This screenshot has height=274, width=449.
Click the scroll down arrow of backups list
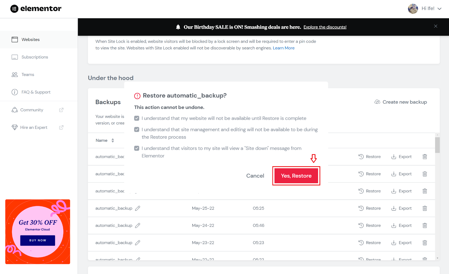click(437, 258)
